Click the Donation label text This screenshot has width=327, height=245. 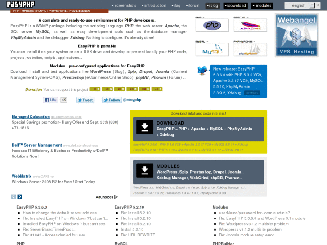(x=34, y=89)
